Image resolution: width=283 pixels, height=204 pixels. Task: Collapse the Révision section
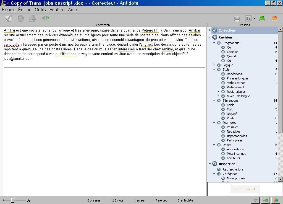[x=210, y=37]
